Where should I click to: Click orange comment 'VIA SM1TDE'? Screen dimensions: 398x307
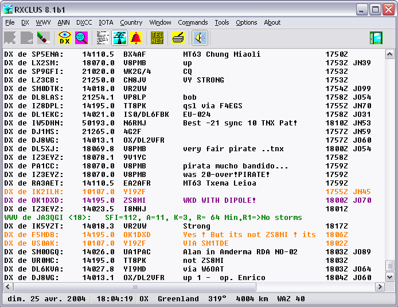pyautogui.click(x=206, y=243)
